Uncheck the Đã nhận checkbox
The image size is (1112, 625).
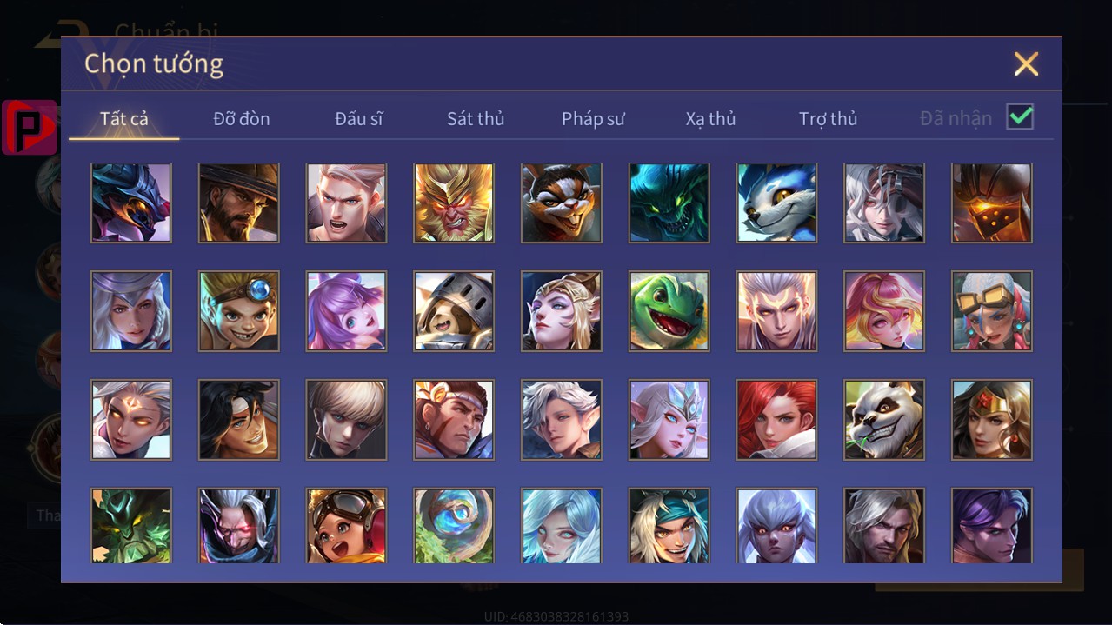1020,116
